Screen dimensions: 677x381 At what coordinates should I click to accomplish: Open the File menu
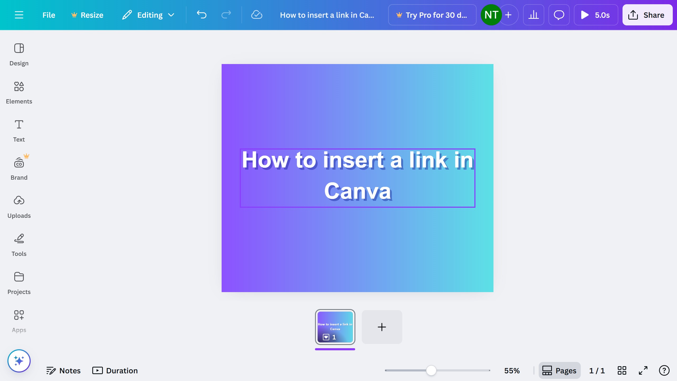[49, 15]
